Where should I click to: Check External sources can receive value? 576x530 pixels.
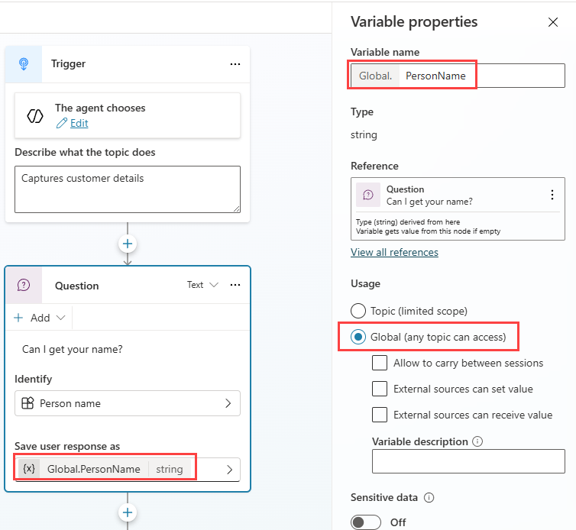click(x=380, y=415)
